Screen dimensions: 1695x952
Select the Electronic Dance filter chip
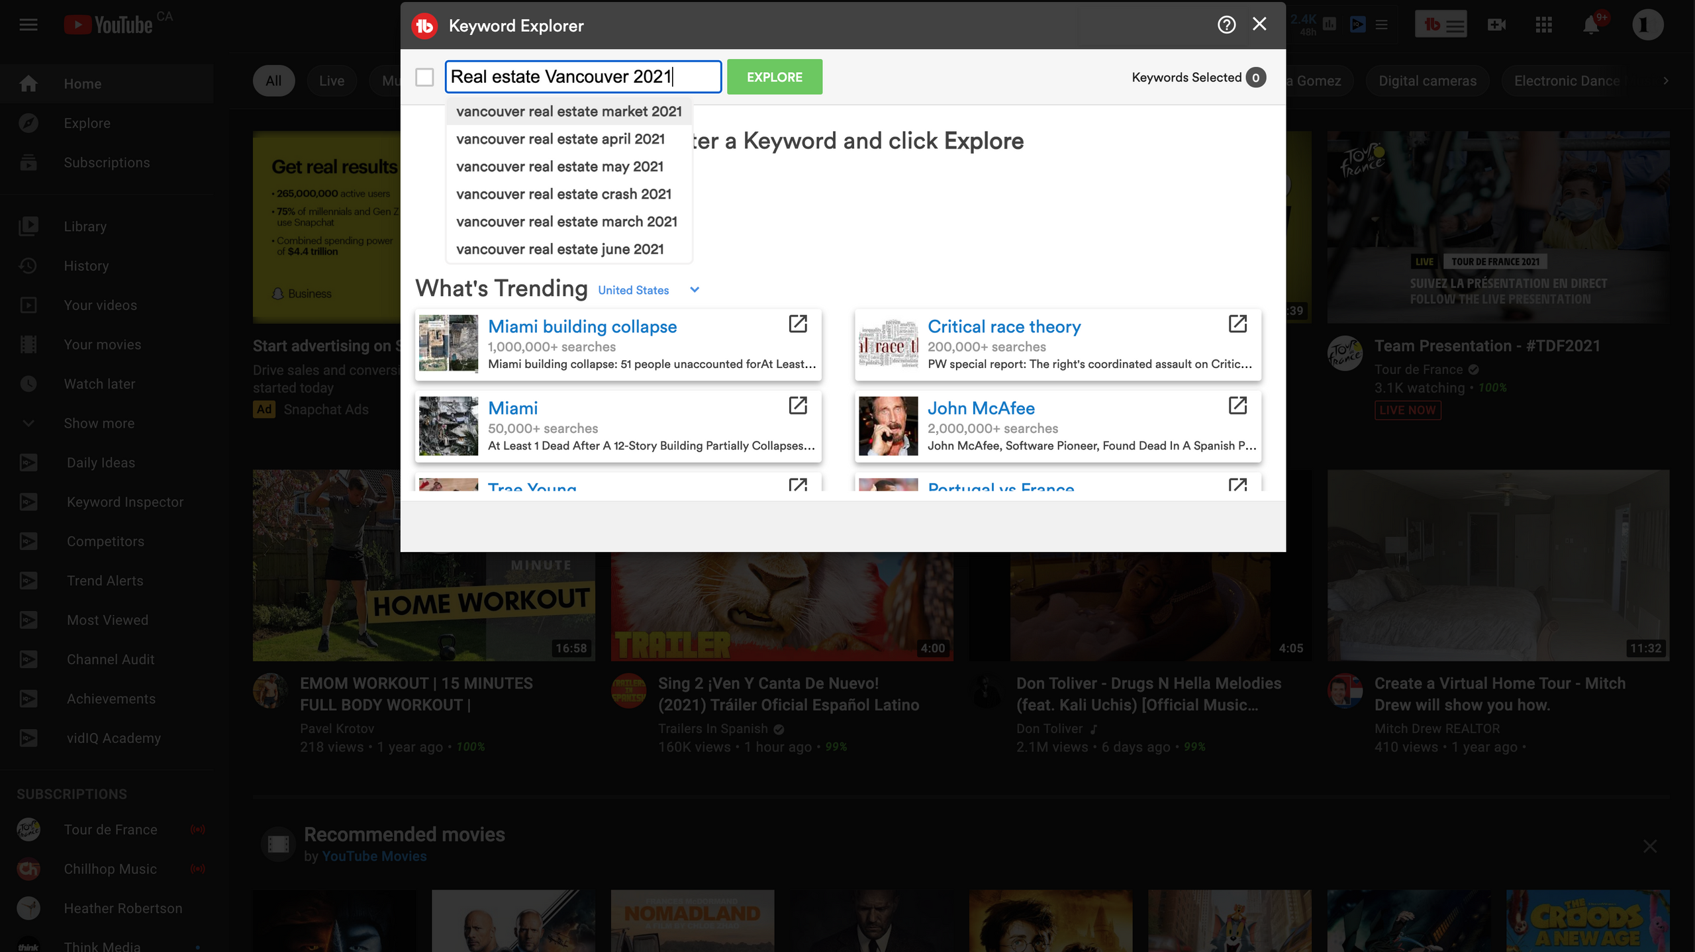pyautogui.click(x=1567, y=81)
